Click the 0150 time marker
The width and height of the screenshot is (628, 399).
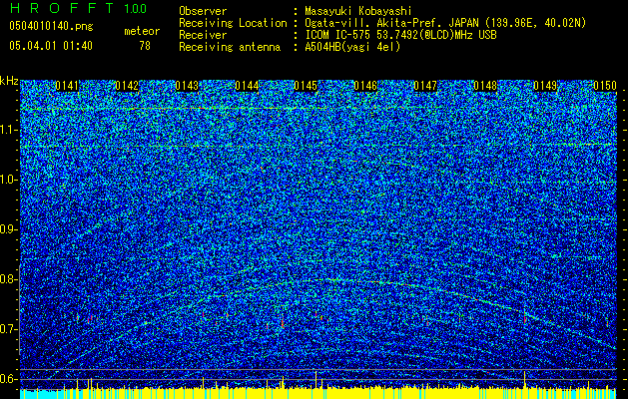(x=605, y=86)
